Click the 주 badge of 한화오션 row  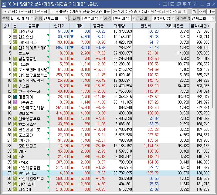tap(15, 37)
